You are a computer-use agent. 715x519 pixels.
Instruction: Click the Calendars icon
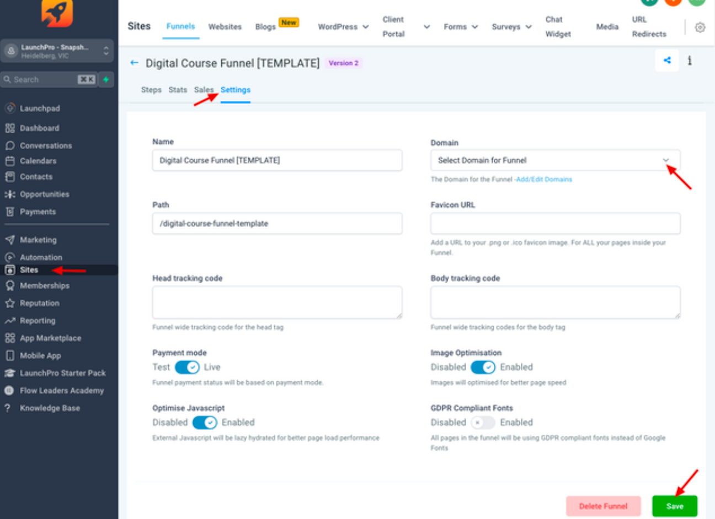coord(9,161)
